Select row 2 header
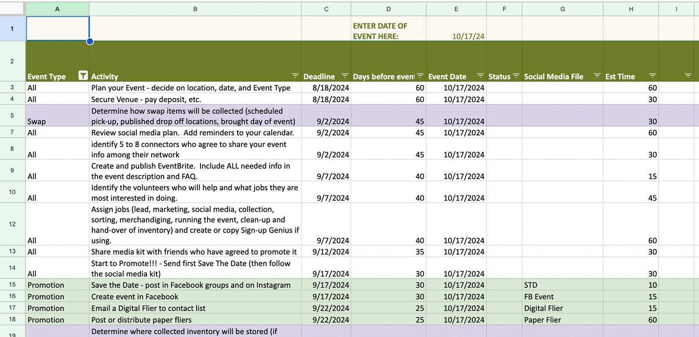 pos(12,61)
